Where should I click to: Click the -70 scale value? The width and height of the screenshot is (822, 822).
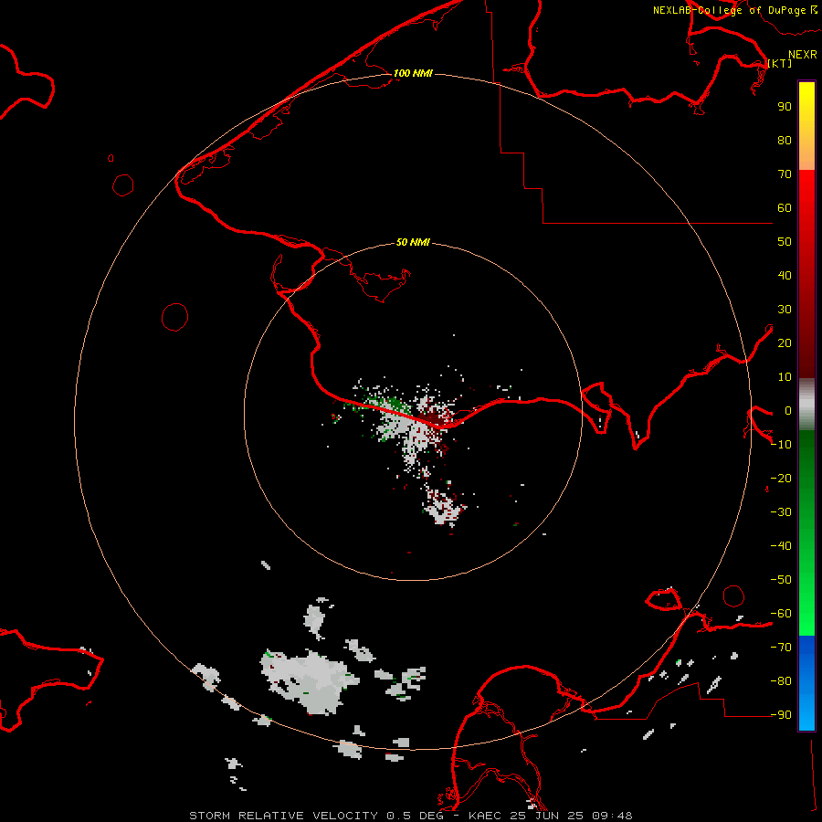tap(781, 648)
